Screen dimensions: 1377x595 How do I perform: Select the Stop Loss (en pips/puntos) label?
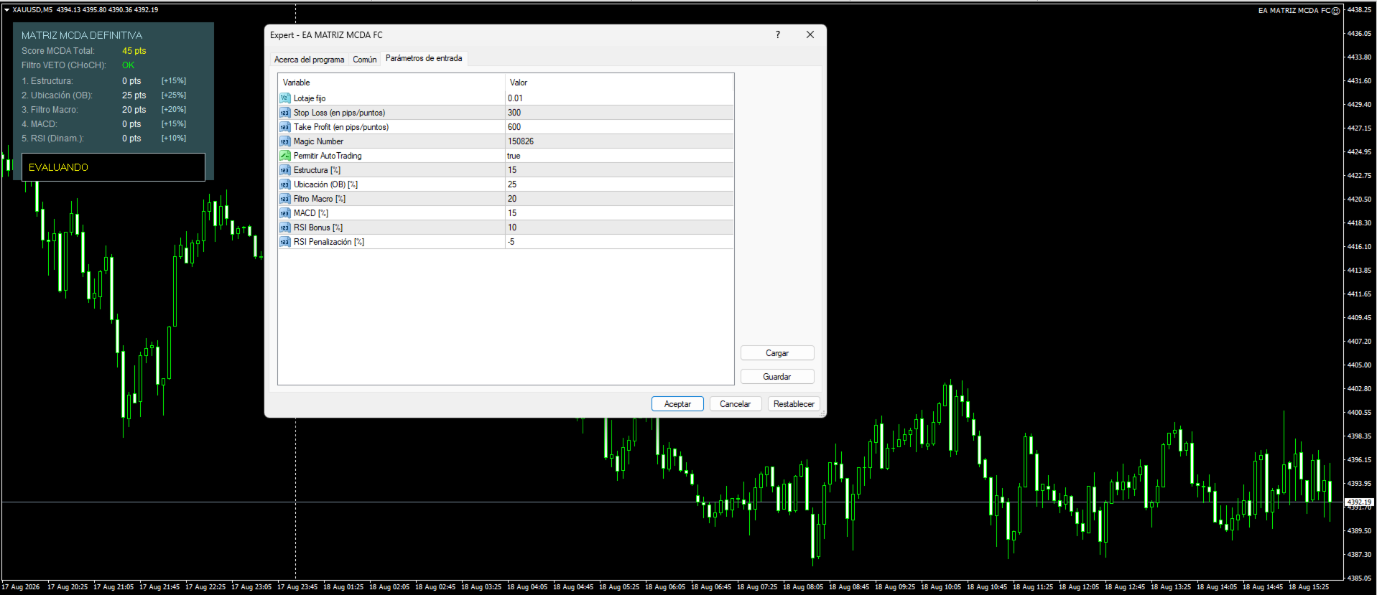click(x=339, y=113)
